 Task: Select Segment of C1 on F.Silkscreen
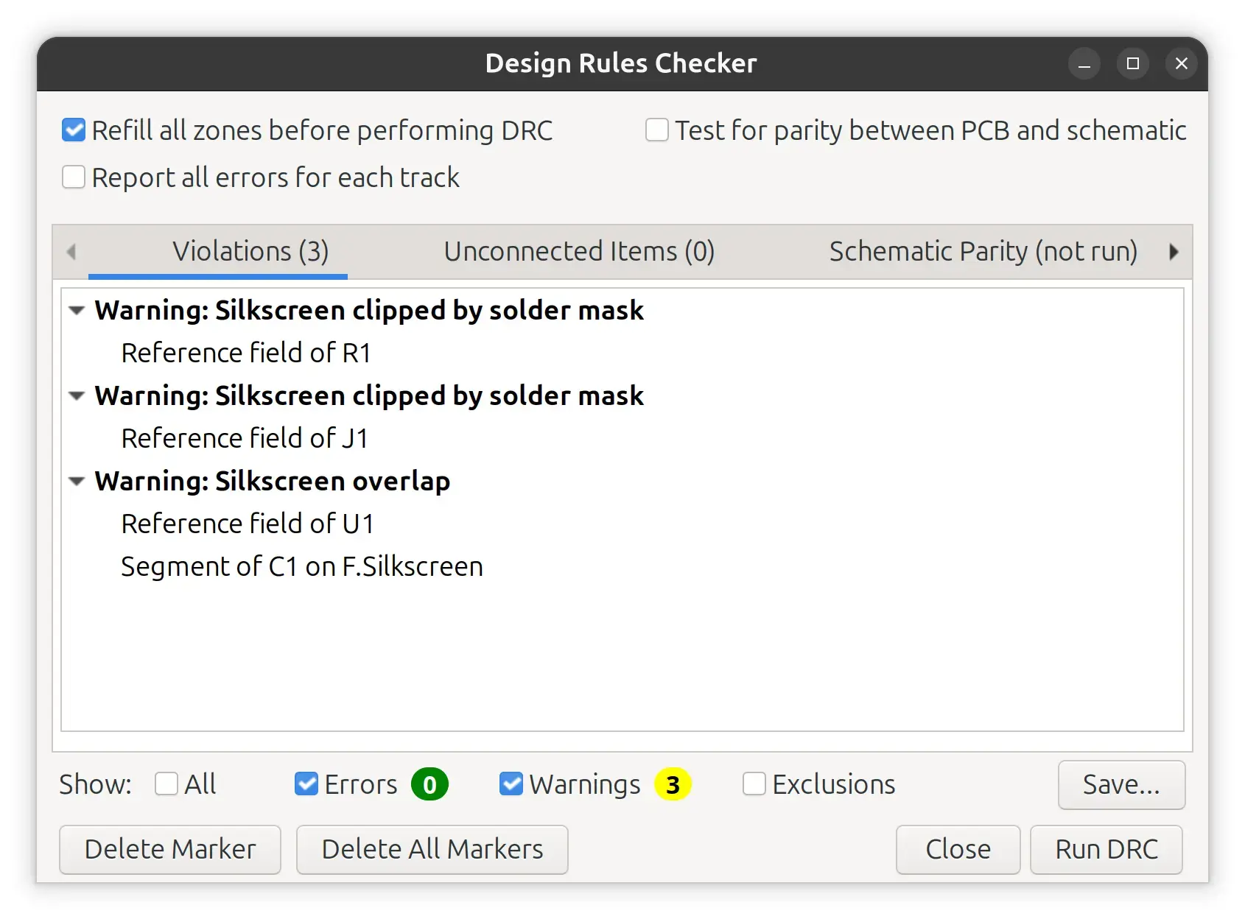pos(302,567)
